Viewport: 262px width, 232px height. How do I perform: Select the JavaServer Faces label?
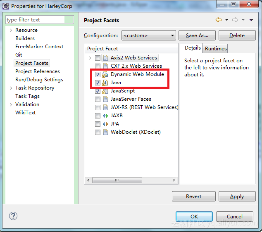131,99
